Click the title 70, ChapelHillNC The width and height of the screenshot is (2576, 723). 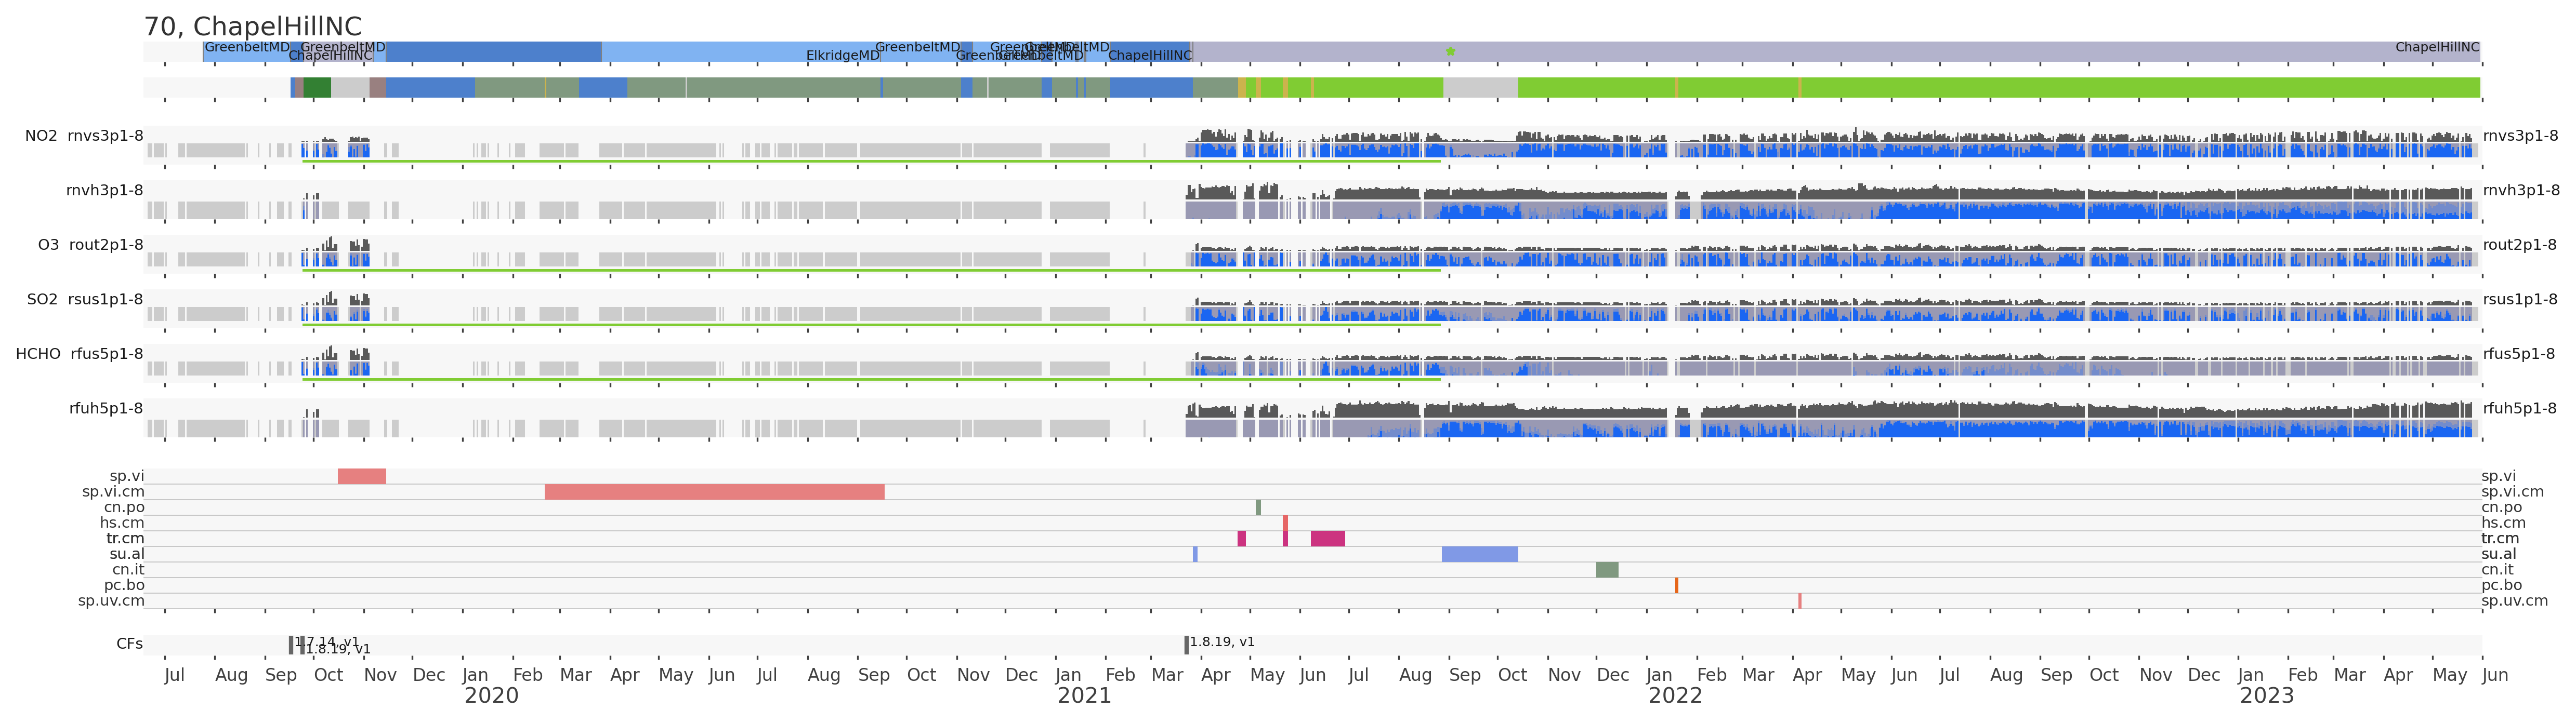253,27
